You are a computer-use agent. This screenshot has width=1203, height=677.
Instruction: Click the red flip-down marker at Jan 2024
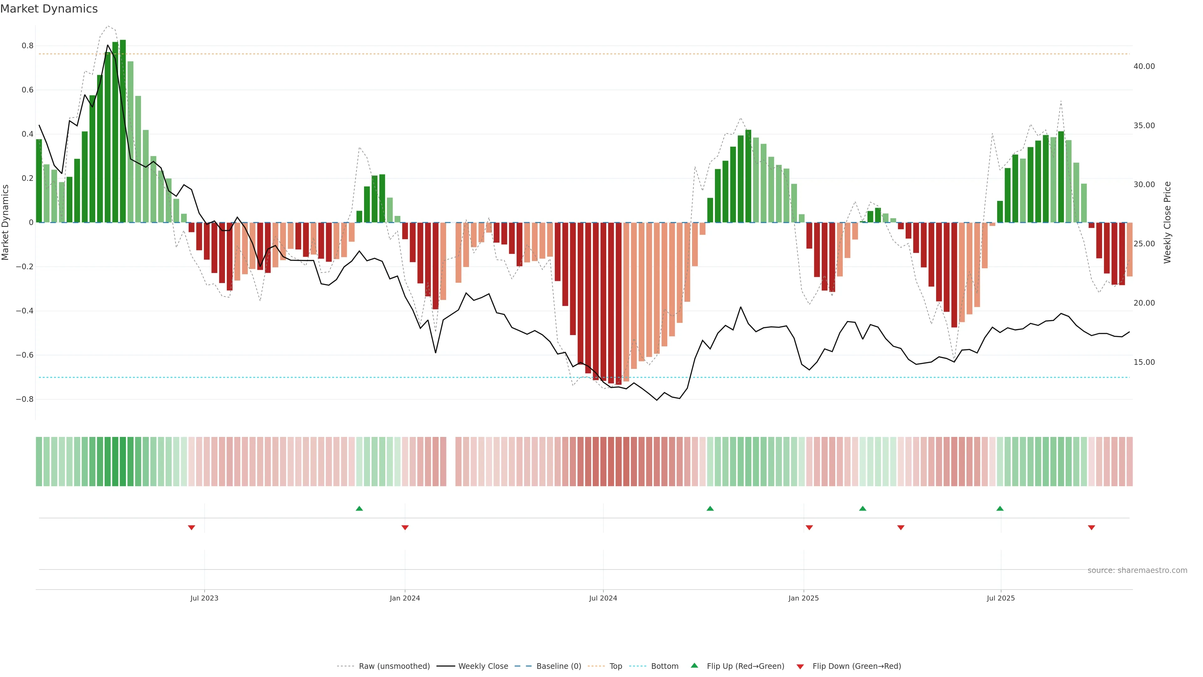[405, 527]
